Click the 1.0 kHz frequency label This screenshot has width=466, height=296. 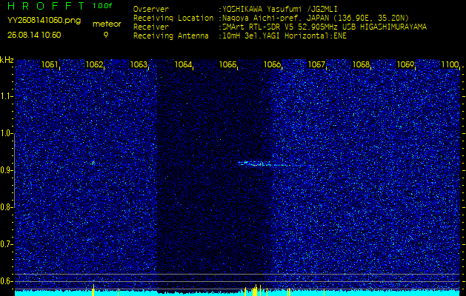[6, 133]
